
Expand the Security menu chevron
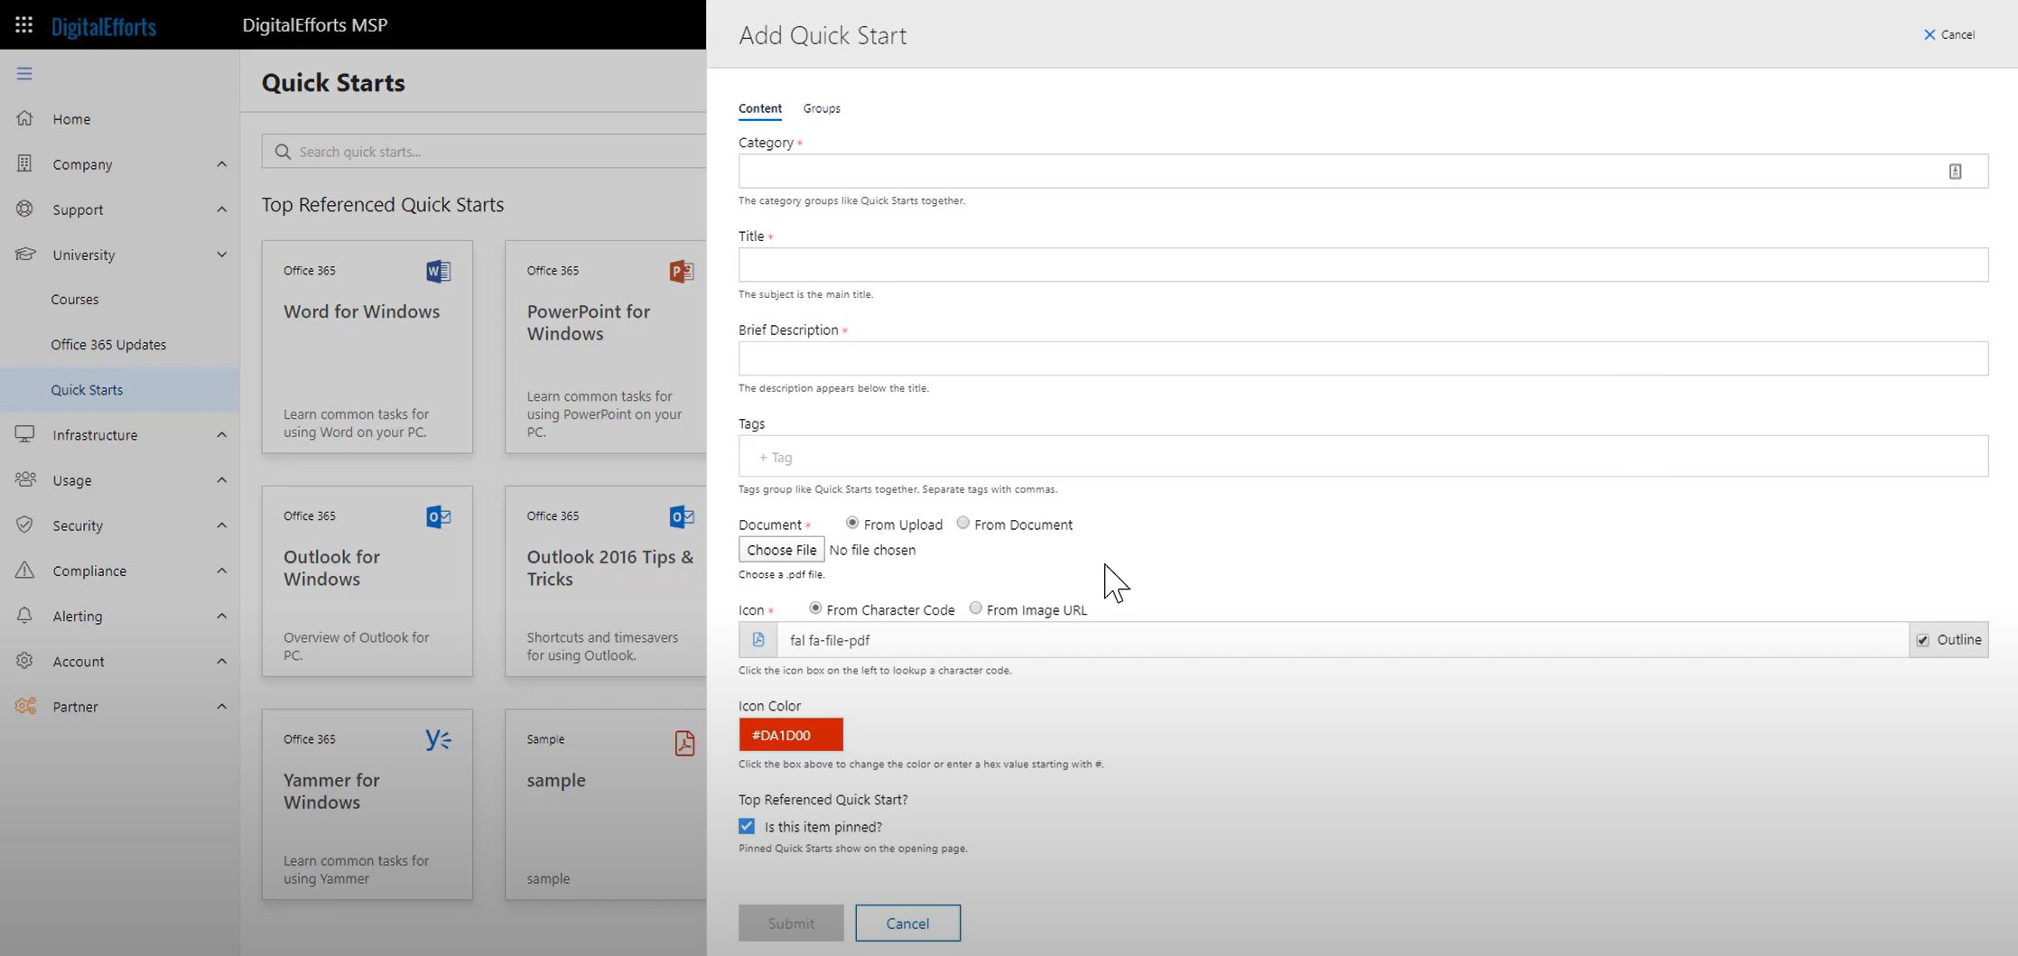pyautogui.click(x=221, y=525)
